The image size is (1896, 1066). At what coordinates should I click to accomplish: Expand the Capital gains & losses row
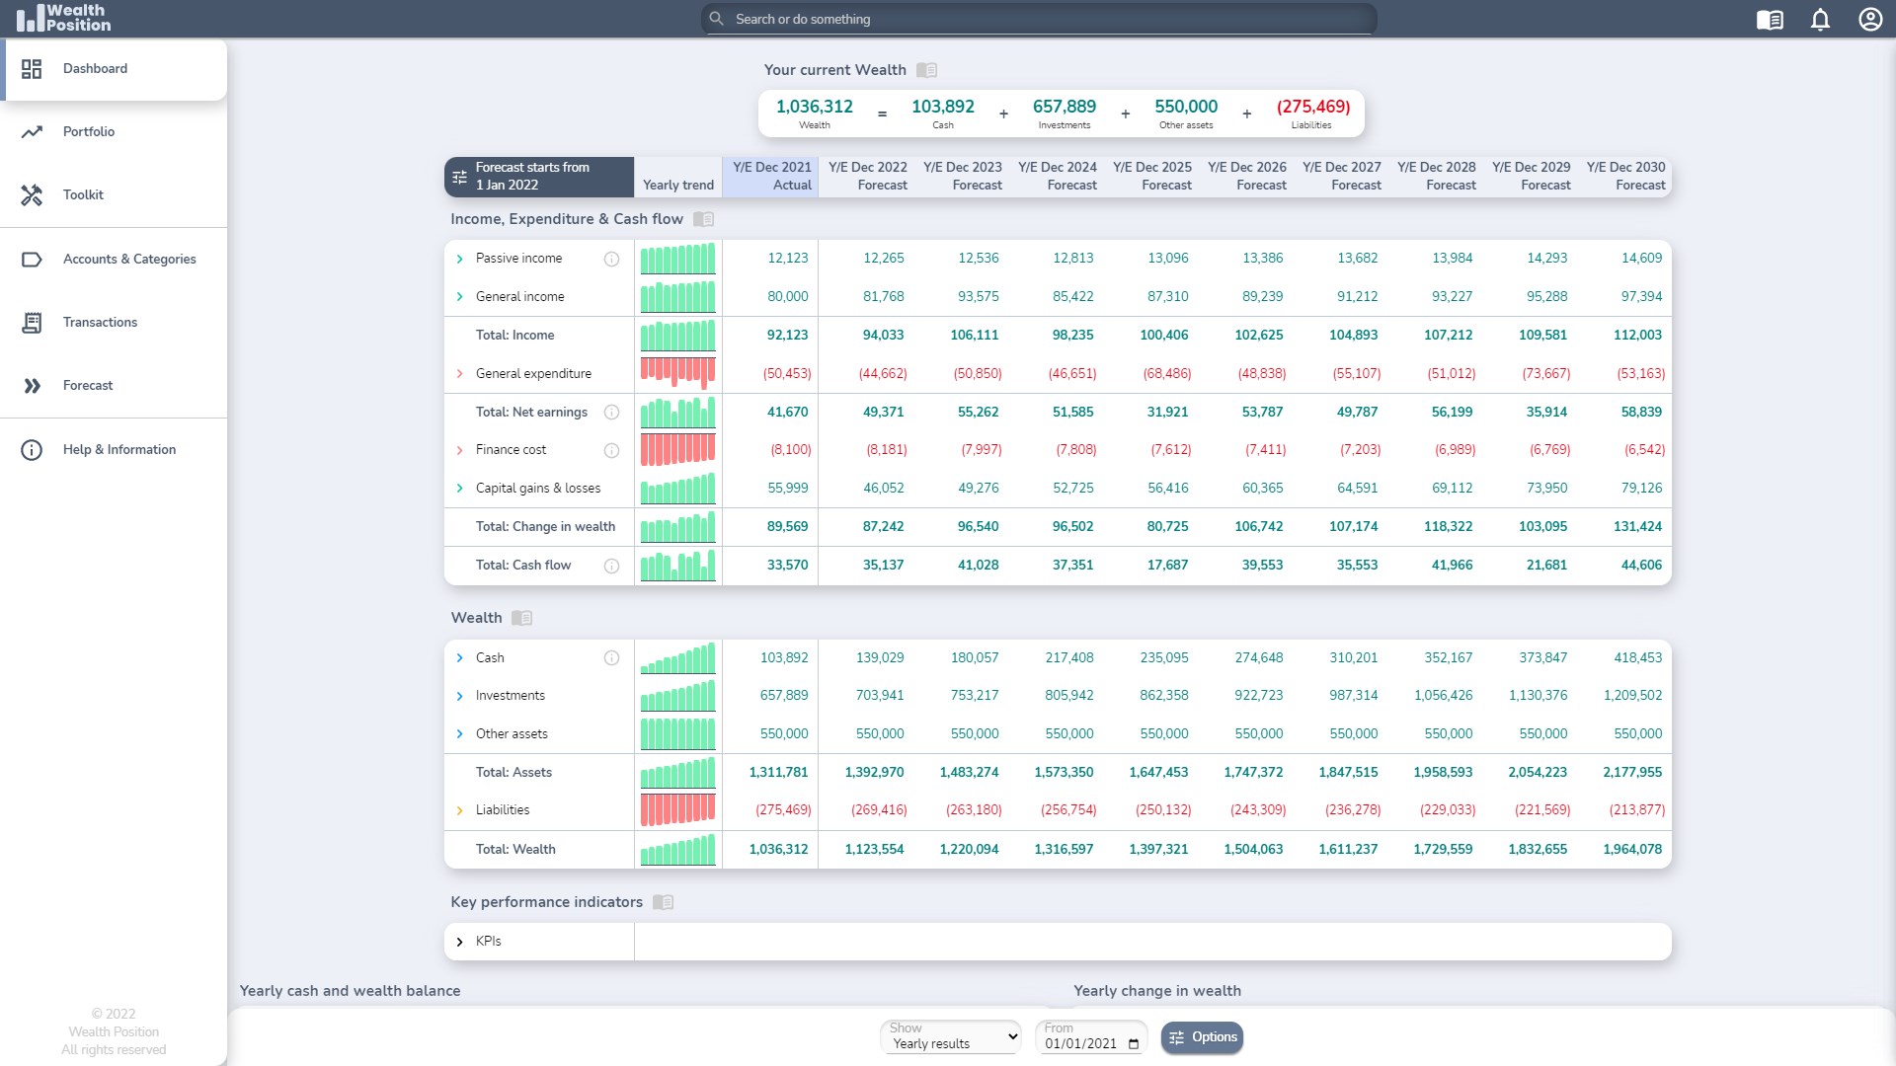point(459,489)
